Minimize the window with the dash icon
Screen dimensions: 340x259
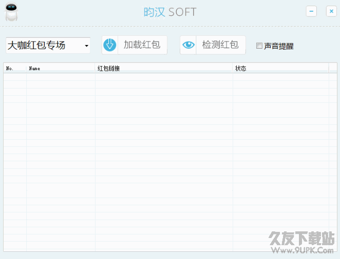pyautogui.click(x=311, y=11)
